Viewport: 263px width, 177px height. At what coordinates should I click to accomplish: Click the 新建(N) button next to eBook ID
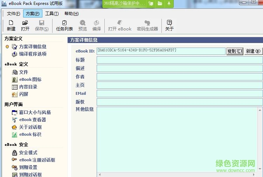[x=253, y=51]
